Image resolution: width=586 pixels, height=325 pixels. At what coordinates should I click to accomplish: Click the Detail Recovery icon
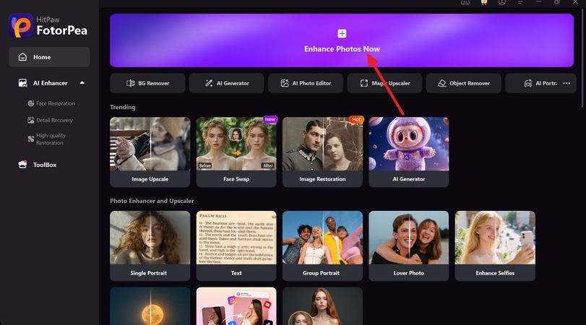click(x=30, y=120)
